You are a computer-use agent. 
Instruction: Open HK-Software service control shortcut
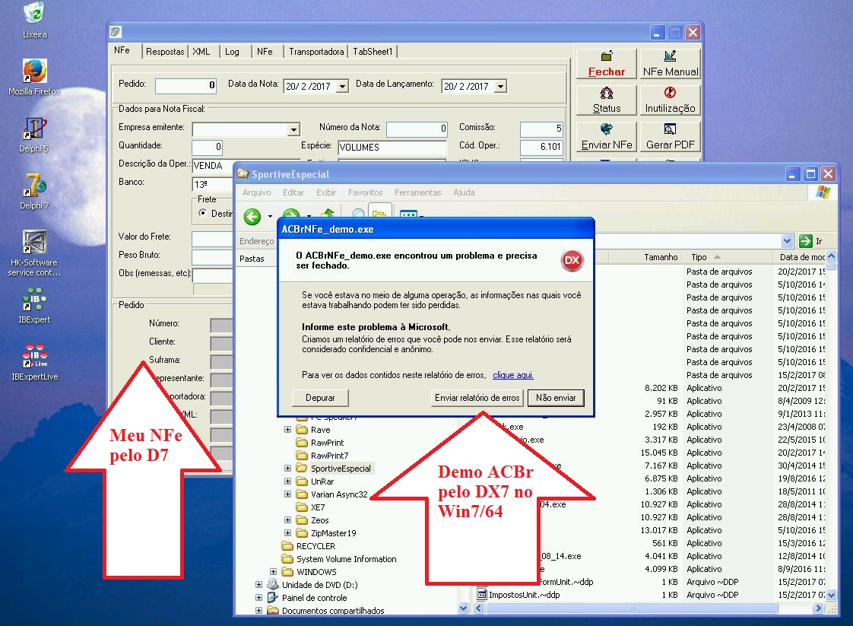pyautogui.click(x=34, y=253)
